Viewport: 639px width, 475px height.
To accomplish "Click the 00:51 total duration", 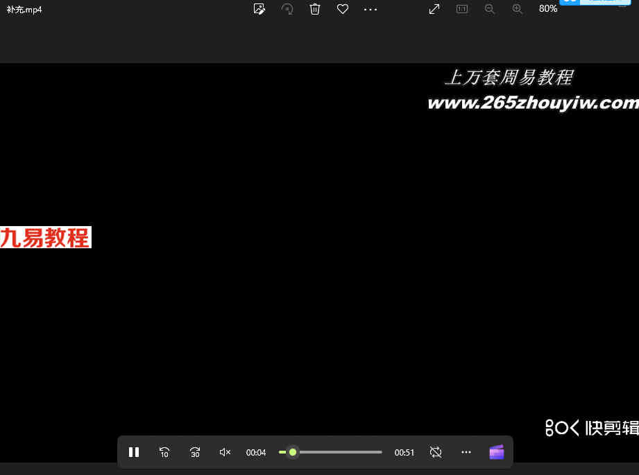I will click(x=404, y=453).
